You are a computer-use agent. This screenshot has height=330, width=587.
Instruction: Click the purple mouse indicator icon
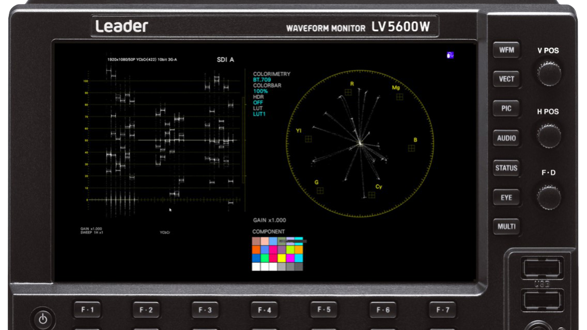(x=450, y=55)
